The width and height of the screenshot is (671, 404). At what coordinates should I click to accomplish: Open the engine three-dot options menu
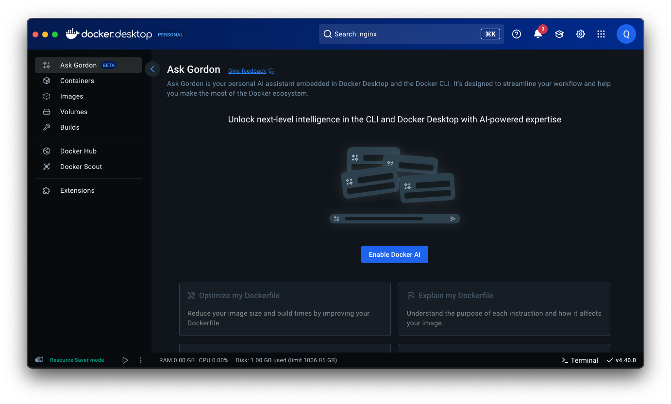(x=141, y=360)
